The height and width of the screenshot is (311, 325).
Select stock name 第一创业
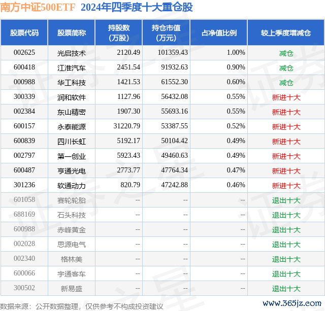click(72, 156)
